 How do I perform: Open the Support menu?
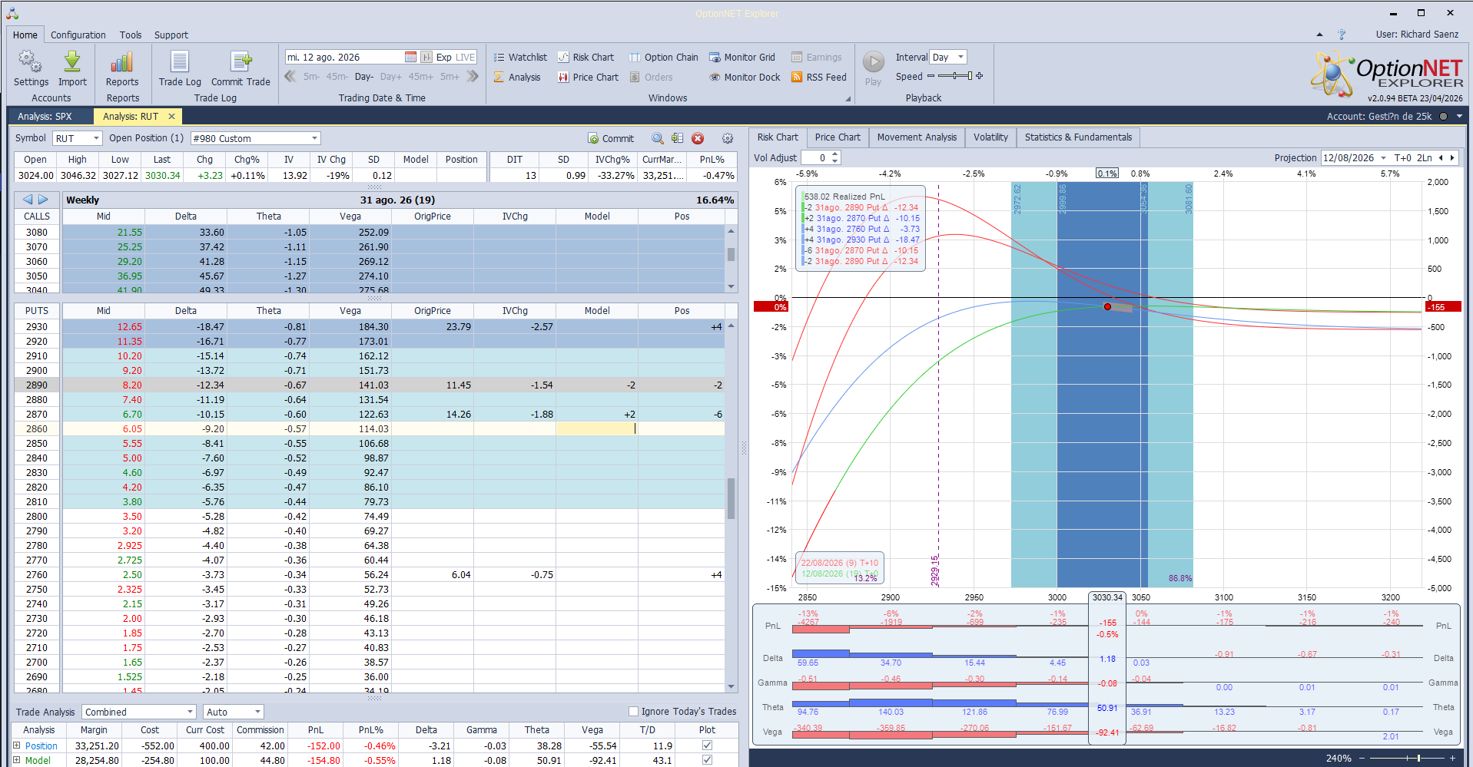pos(171,35)
